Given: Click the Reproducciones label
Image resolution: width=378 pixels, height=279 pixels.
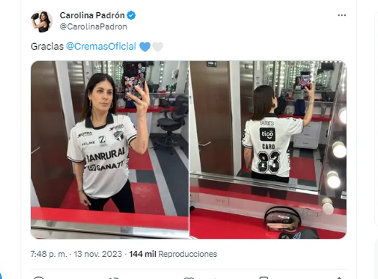Looking at the screenshot, I should 188,254.
